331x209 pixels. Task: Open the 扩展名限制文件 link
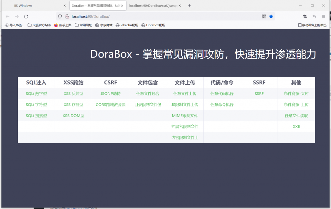pos(185,126)
